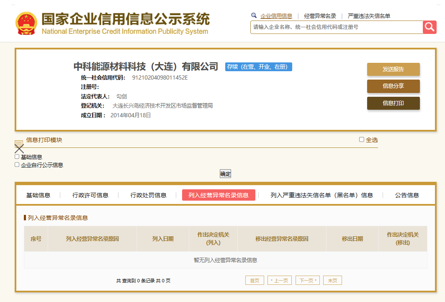The height and width of the screenshot is (302, 445).
Task: Click the 信息分享 button
Action: click(x=393, y=86)
